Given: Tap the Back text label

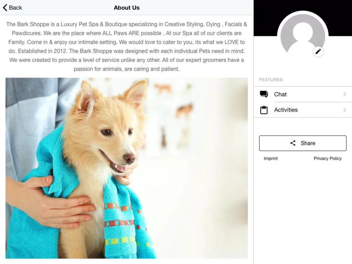Looking at the screenshot, I should (15, 8).
